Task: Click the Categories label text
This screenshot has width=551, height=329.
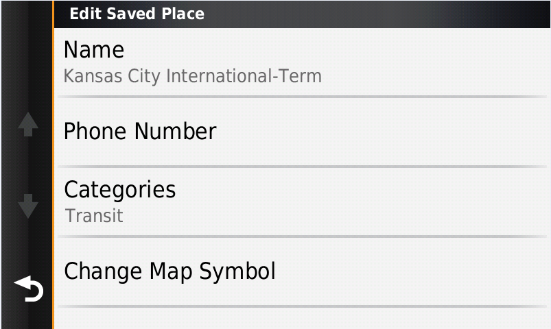Action: pos(120,191)
